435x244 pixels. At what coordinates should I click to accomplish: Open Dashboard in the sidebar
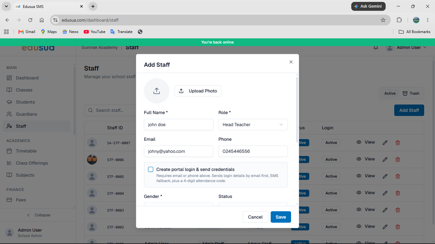pos(36,78)
